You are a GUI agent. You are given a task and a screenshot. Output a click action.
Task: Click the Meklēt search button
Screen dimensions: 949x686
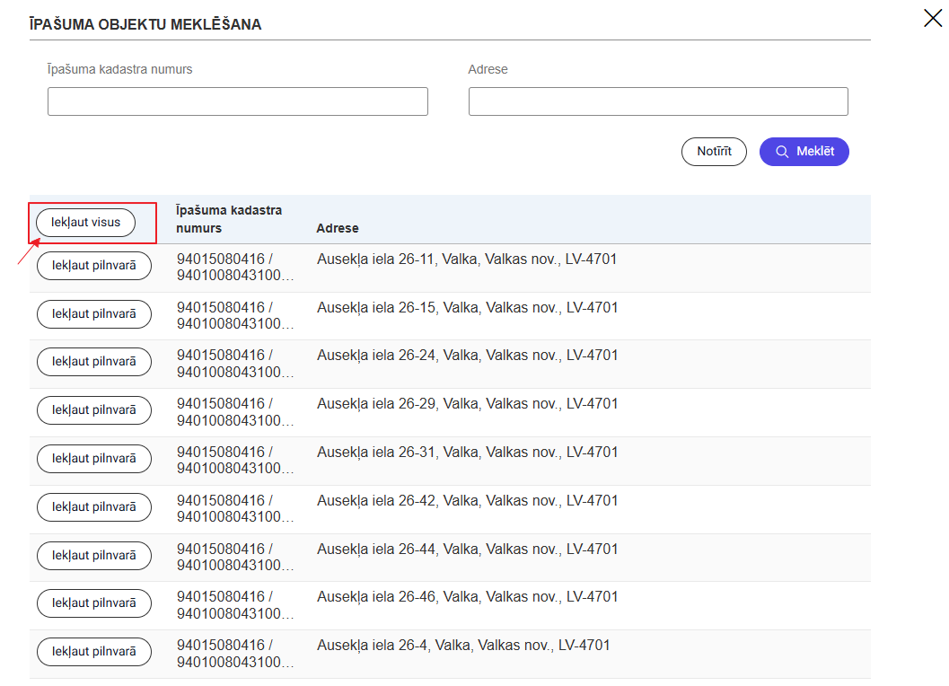pyautogui.click(x=804, y=152)
